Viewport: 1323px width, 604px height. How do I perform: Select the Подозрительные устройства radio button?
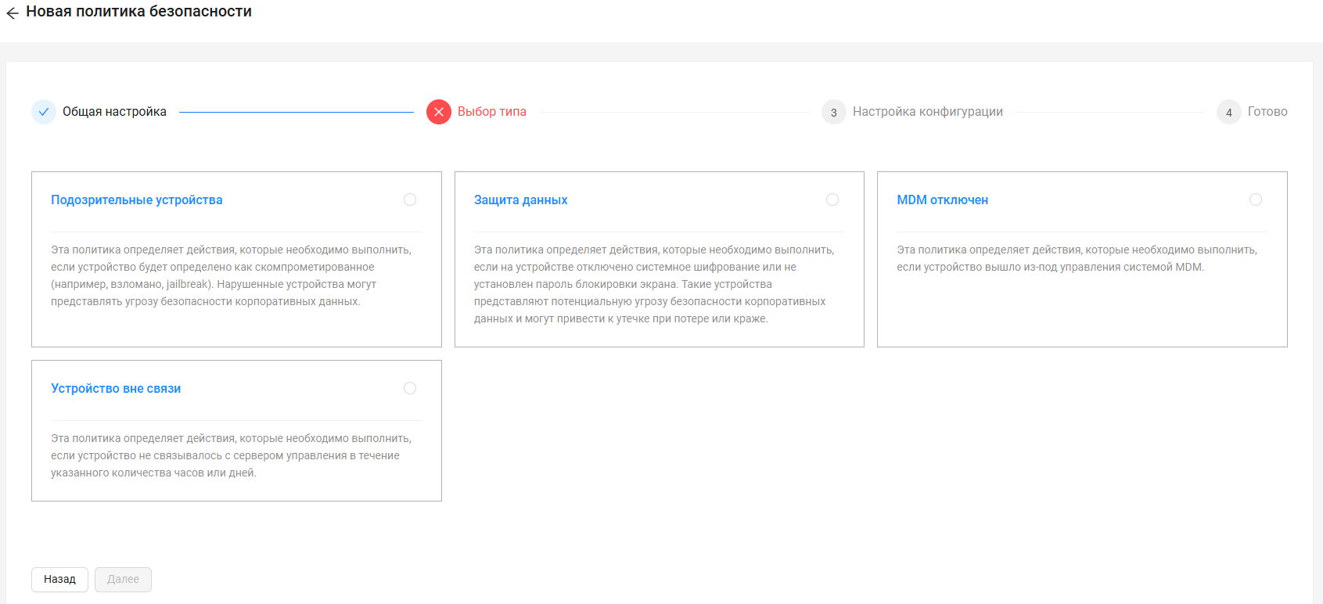(410, 200)
